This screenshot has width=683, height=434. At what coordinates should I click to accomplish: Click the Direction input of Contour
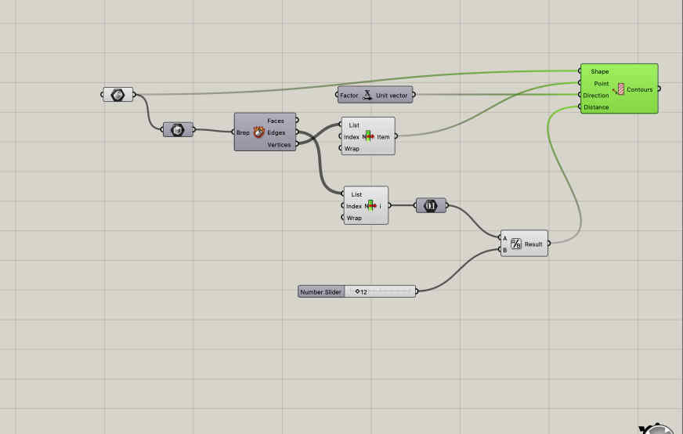click(596, 96)
